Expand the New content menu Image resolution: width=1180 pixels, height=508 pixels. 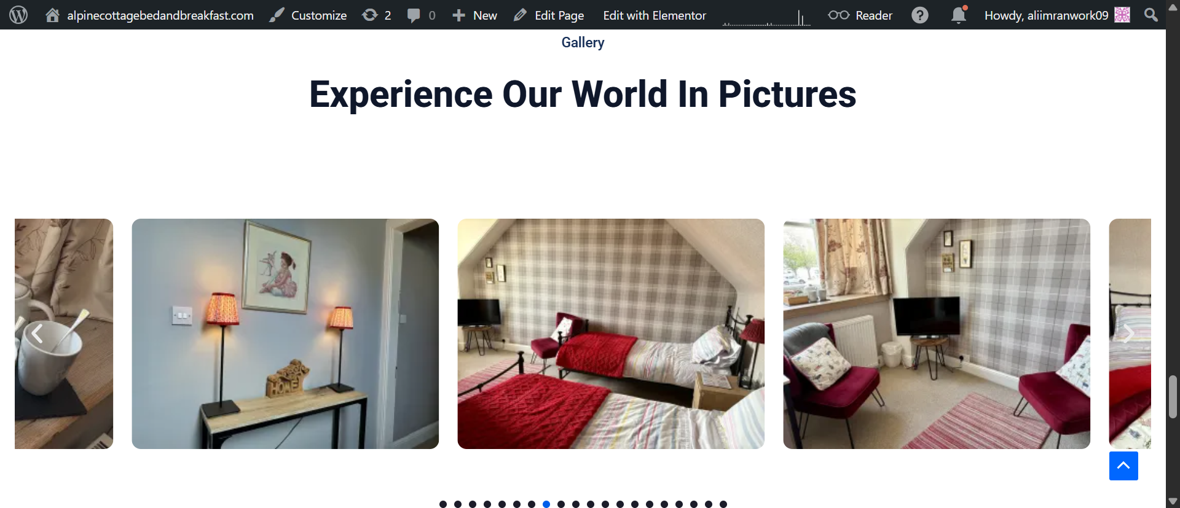475,15
